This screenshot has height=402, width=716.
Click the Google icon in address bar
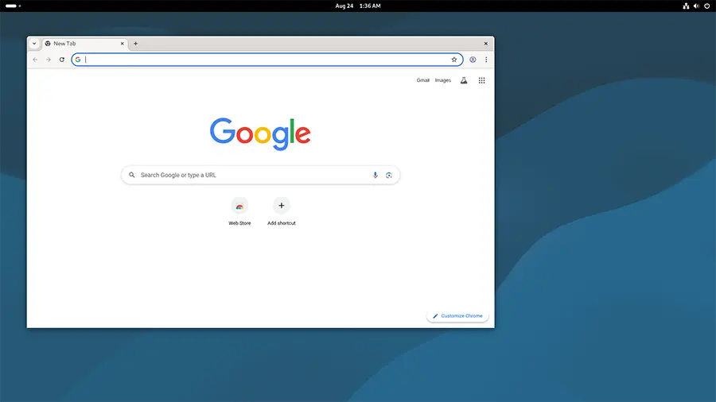pyautogui.click(x=78, y=60)
